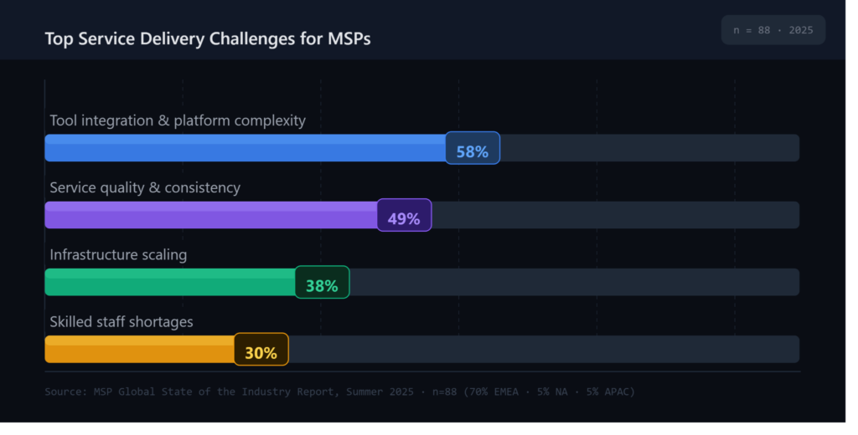Select the 49% purple value badge
The image size is (858, 435).
405,215
